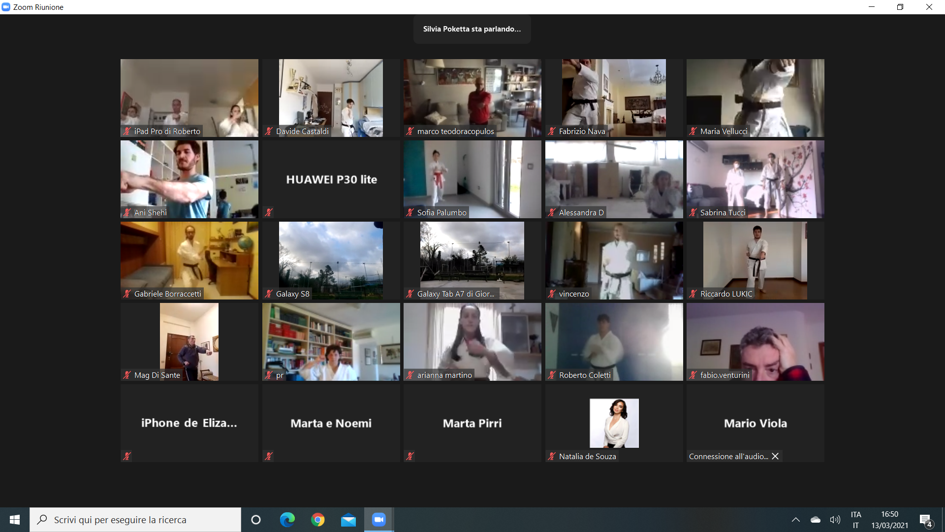
Task: Click the muted mic icon on fabio.venturini
Action: 693,375
